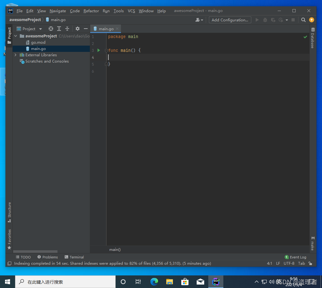The image size is (322, 288).
Task: Open the Project panel settings gear
Action: click(x=77, y=29)
